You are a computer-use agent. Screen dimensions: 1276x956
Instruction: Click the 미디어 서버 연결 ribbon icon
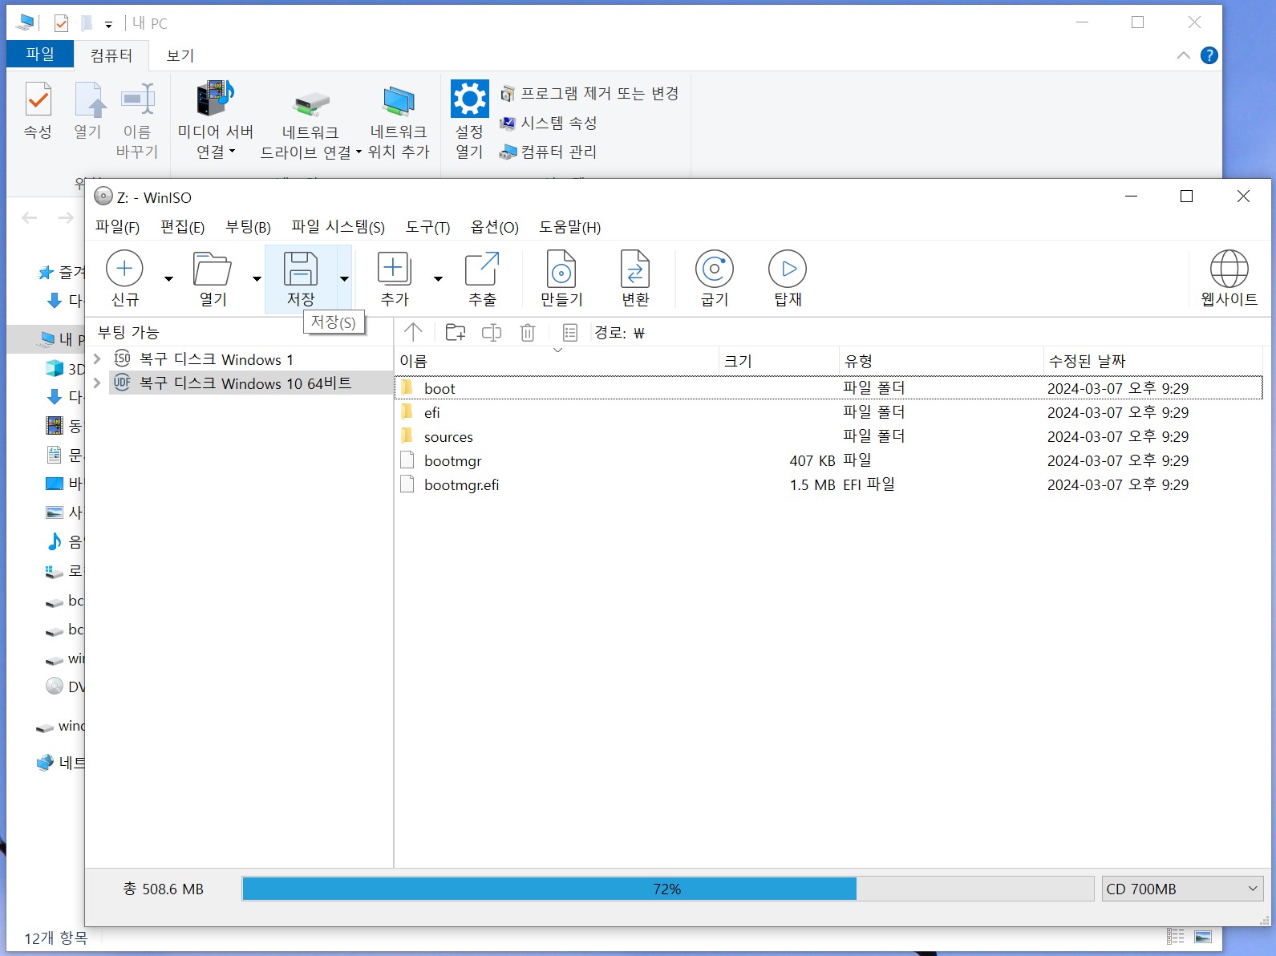(215, 98)
